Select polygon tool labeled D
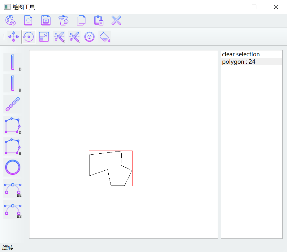The height and width of the screenshot is (252, 287). click(x=13, y=125)
